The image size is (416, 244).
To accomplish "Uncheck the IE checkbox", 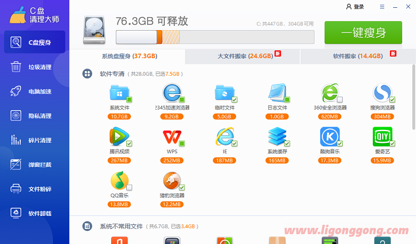I will pos(235,144).
